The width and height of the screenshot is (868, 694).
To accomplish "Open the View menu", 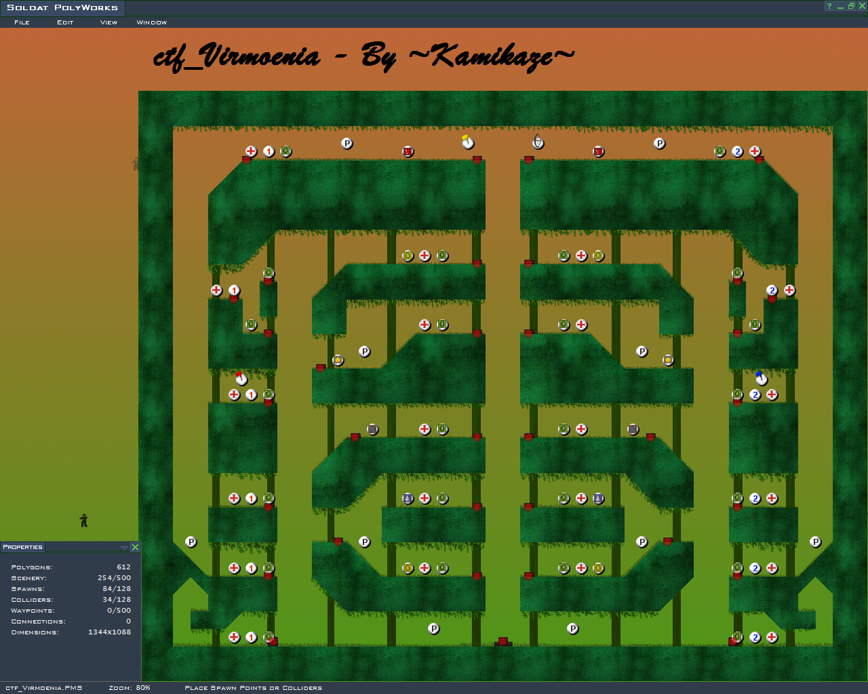I will coord(108,22).
